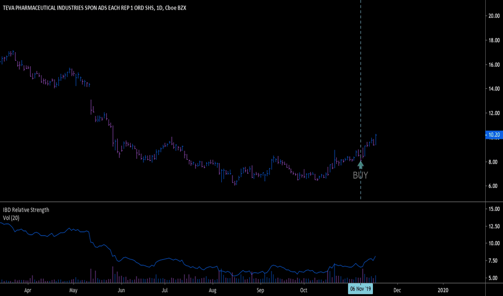Click the Dec label on time axis
Image resolution: width=503 pixels, height=296 pixels.
397,290
